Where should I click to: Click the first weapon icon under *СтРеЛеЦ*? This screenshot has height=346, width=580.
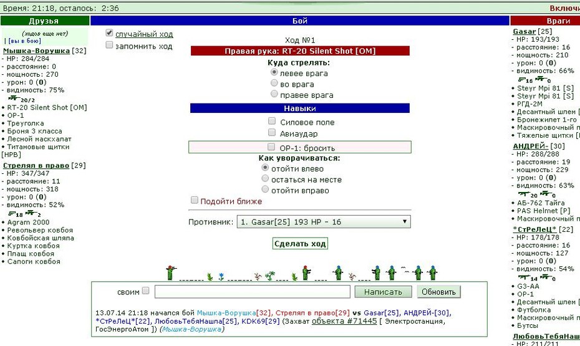point(523,277)
